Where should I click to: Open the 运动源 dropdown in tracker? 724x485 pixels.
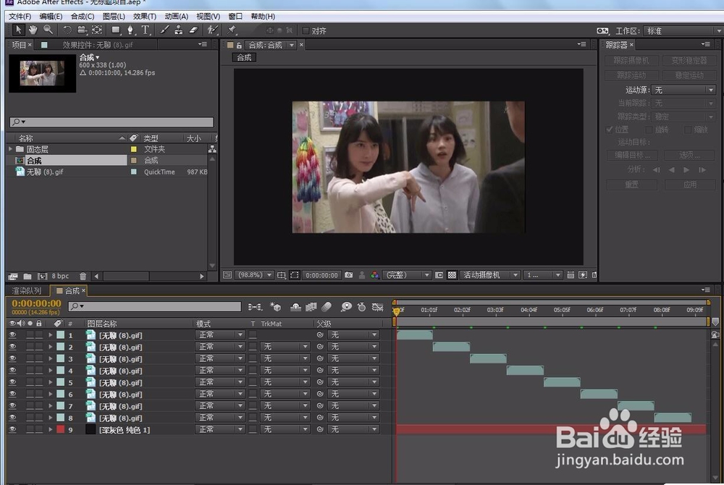click(x=684, y=90)
